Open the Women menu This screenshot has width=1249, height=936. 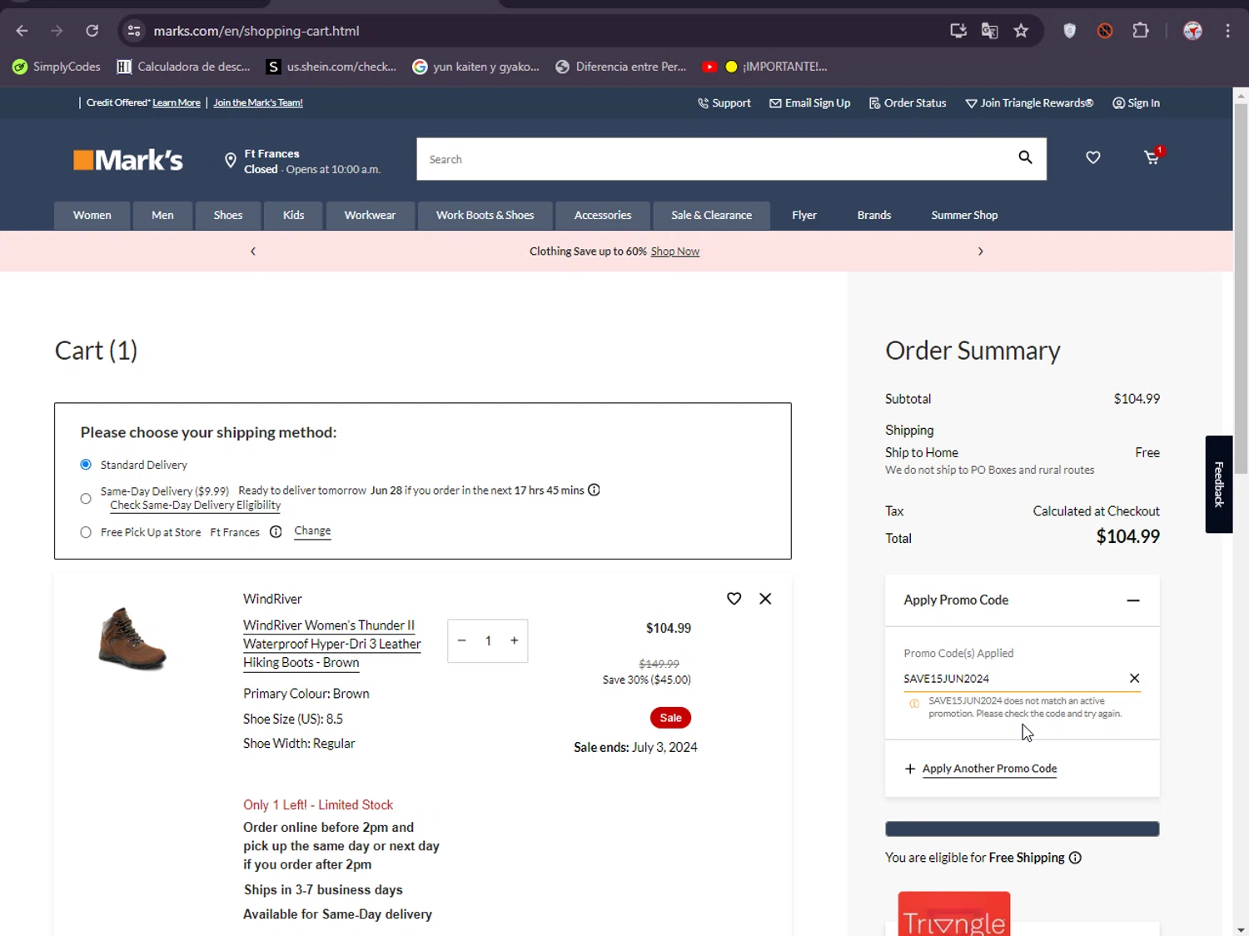(x=92, y=215)
